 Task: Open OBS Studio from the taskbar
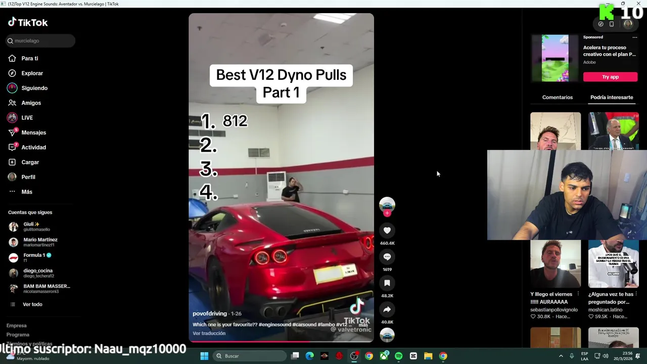click(x=354, y=356)
